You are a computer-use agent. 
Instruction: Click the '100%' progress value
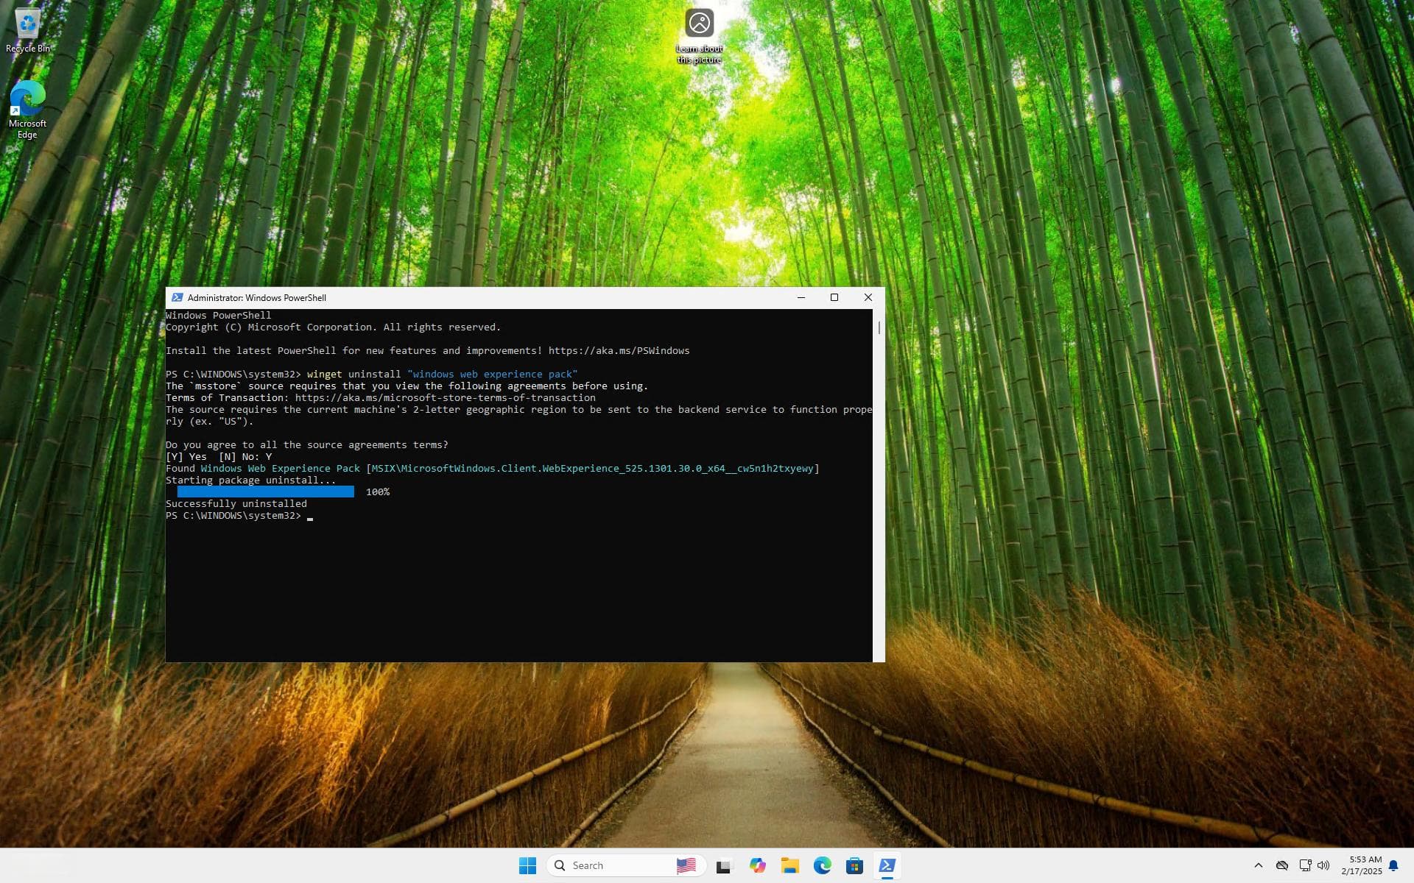click(377, 492)
